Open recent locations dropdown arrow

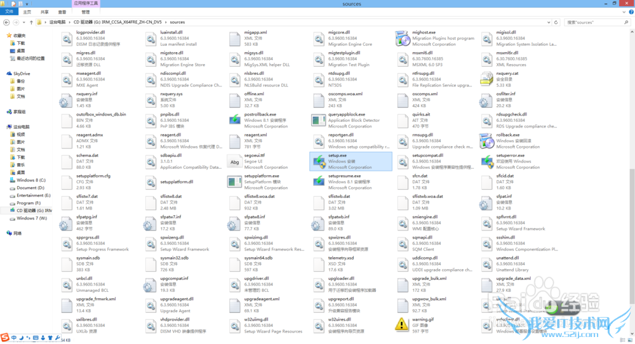click(24, 22)
